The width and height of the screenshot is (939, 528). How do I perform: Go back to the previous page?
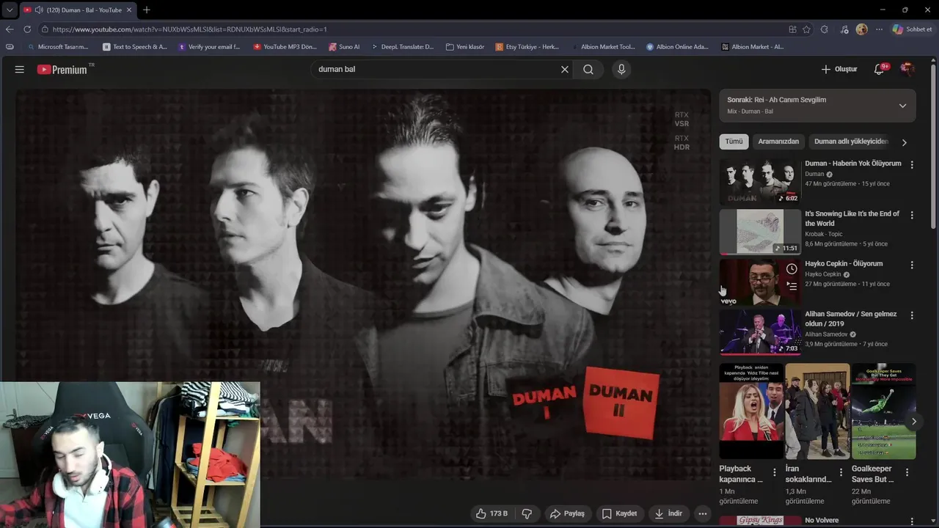10,29
